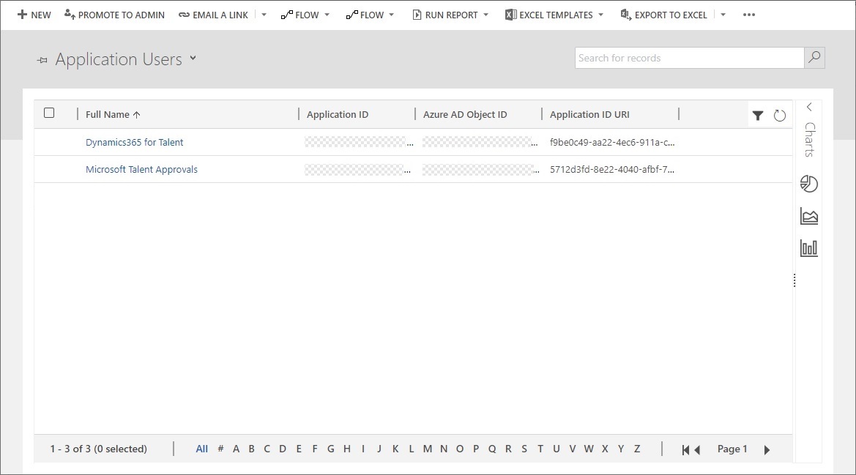Click the URI f9be0c49-aa22-4ec6-911a-c...
The image size is (856, 475).
coord(612,142)
